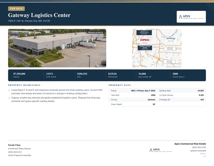The width and height of the screenshot is (214, 166).
Task: Click the Sample property label on photo
Action: [x=96, y=33]
